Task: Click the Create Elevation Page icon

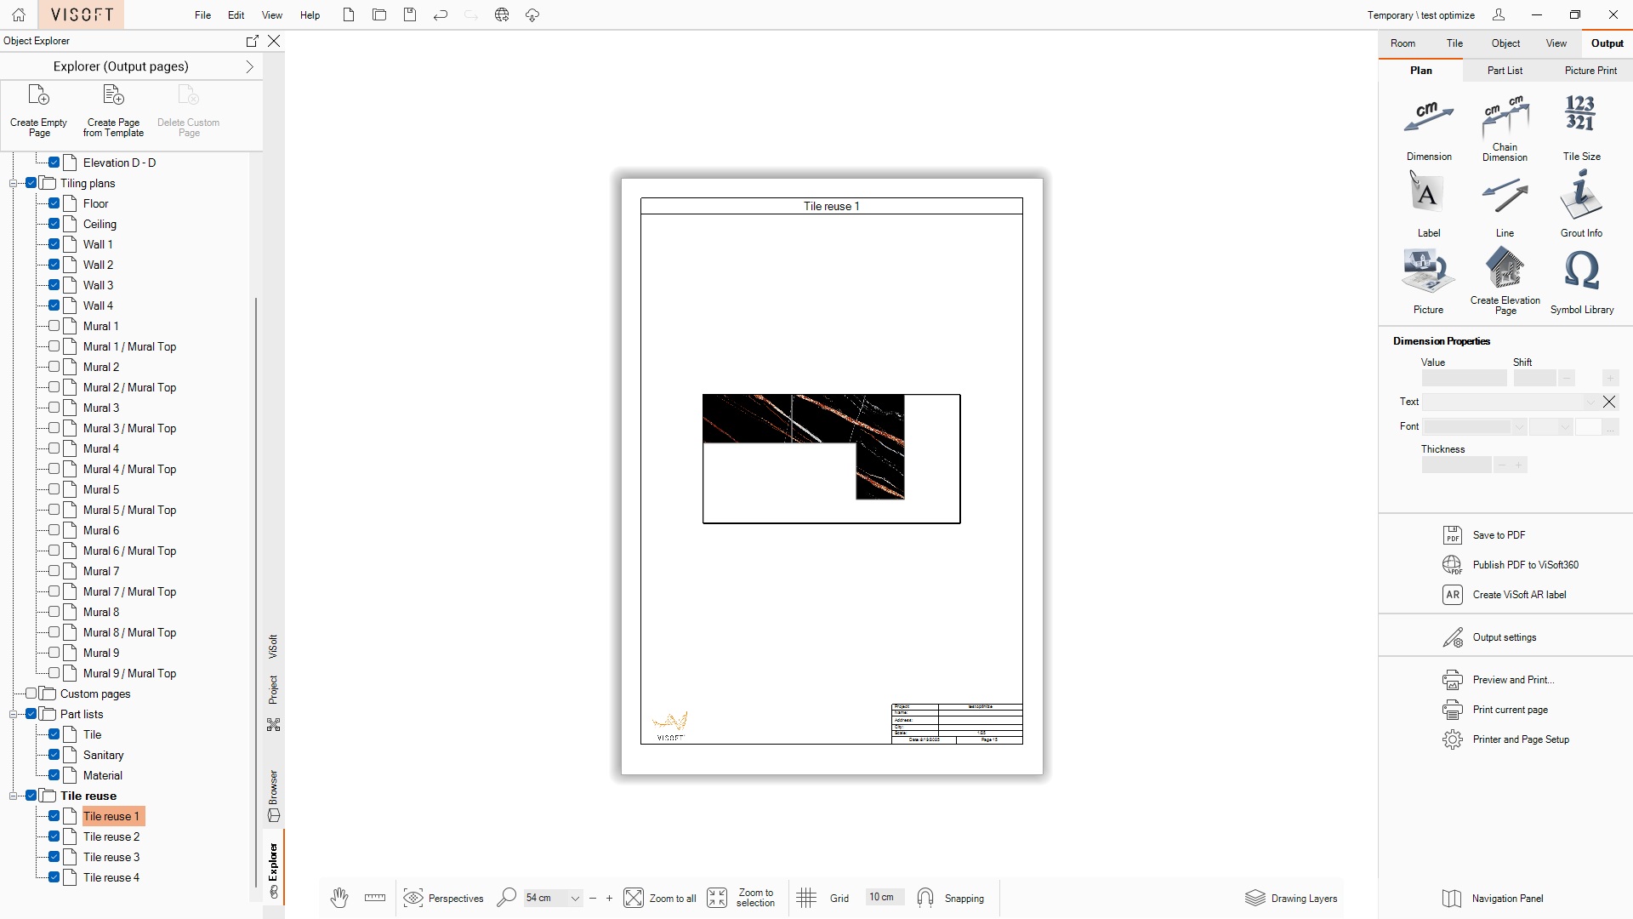Action: point(1505,269)
